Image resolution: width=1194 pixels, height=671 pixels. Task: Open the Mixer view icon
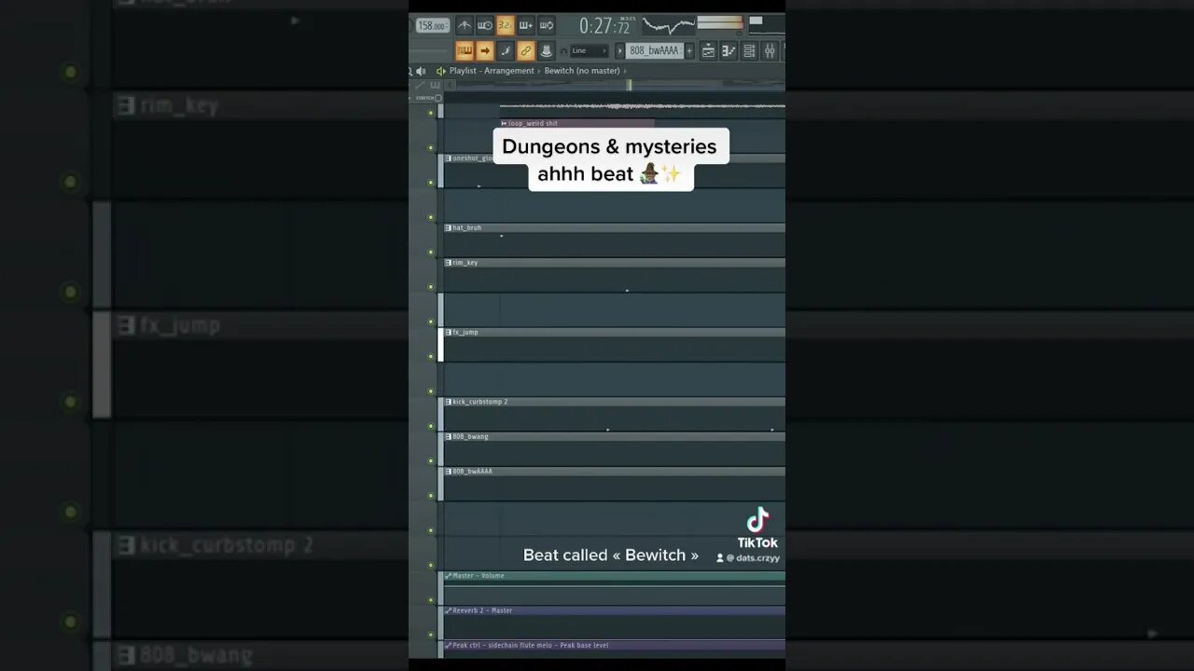pyautogui.click(x=768, y=51)
